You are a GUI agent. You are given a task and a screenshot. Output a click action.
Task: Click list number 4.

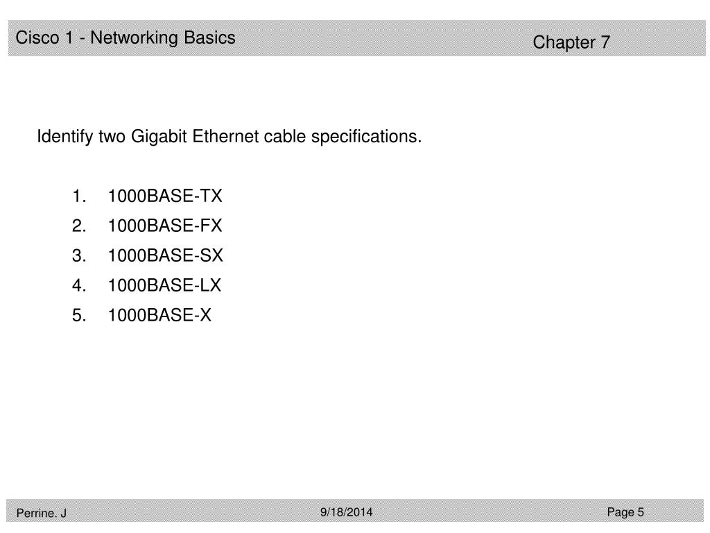(79, 285)
